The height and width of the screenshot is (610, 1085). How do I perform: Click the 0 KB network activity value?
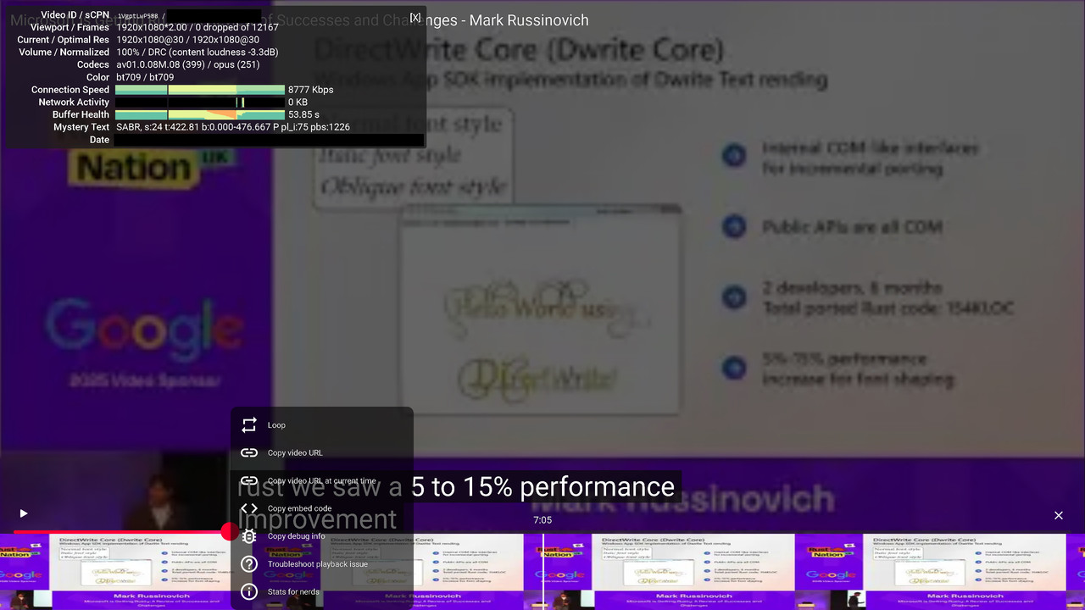click(x=298, y=103)
